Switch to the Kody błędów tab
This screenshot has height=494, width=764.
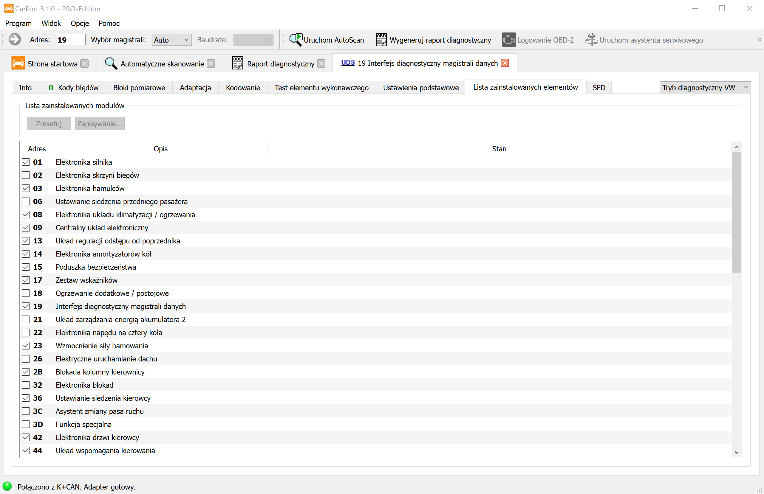click(73, 88)
